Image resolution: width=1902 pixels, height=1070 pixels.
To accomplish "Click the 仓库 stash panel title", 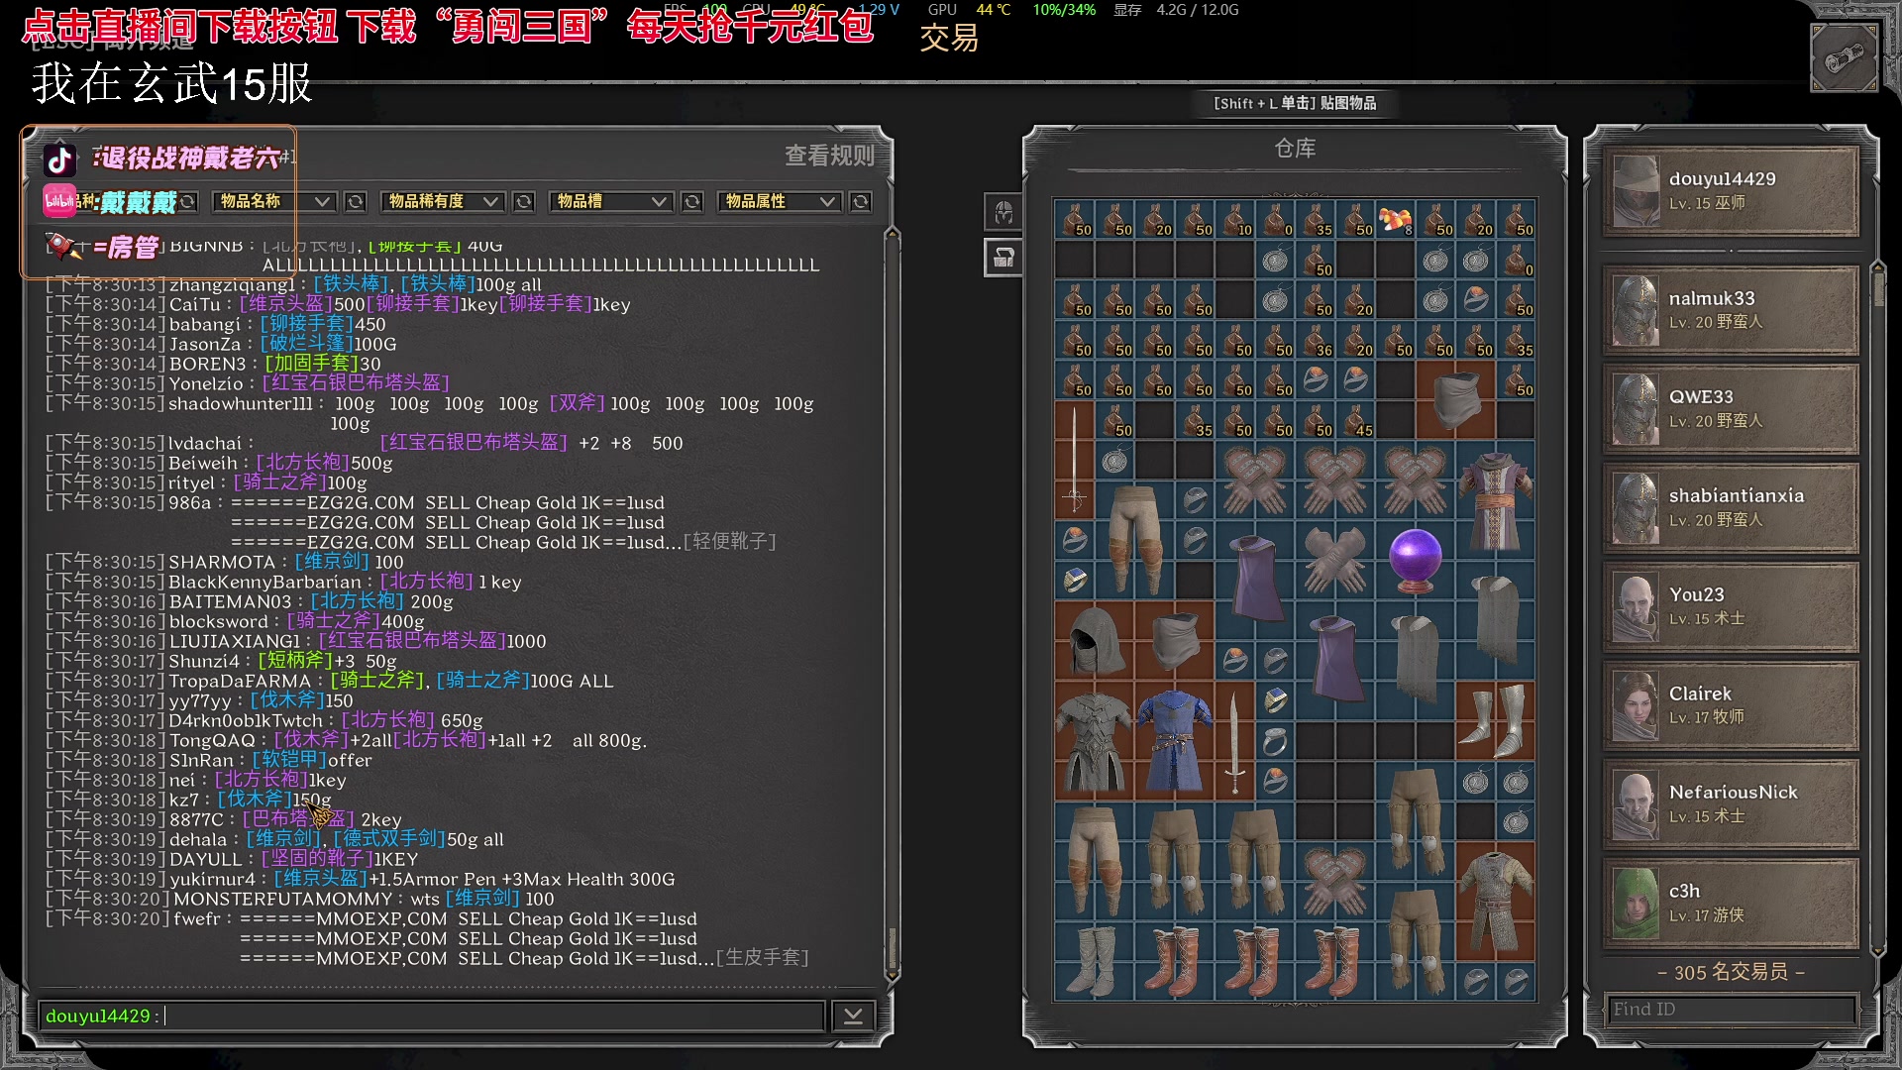I will [x=1295, y=149].
